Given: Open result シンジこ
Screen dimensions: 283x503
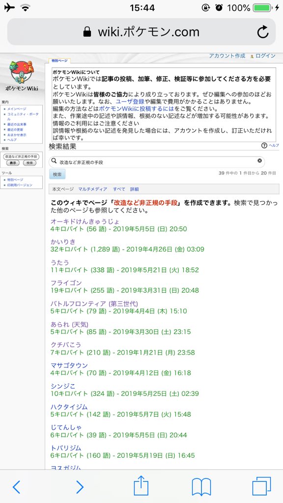Looking at the screenshot, I should tap(63, 386).
